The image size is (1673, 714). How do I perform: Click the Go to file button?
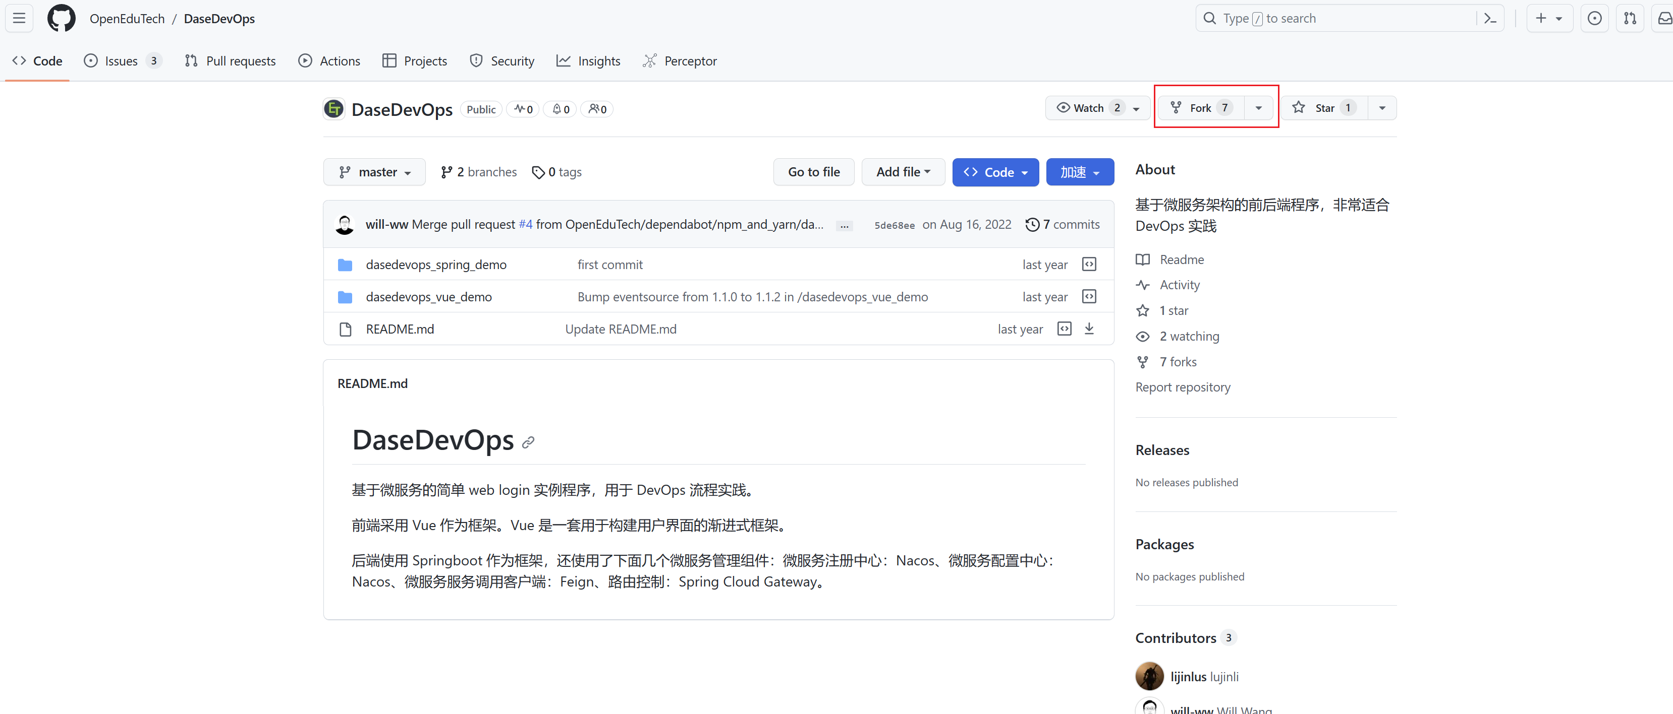[x=813, y=172]
